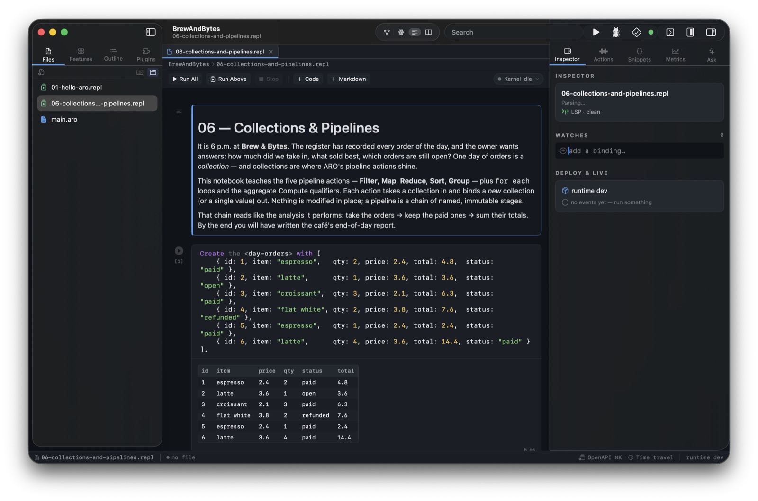
Task: Open the Ask assistant tab
Action: [x=711, y=55]
